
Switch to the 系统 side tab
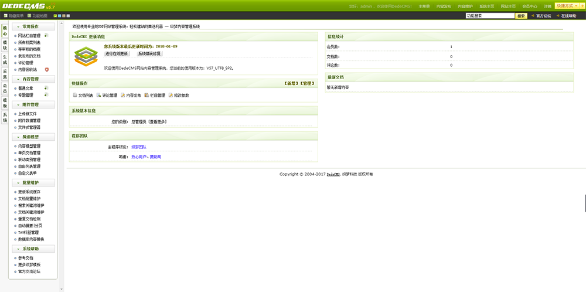point(5,117)
